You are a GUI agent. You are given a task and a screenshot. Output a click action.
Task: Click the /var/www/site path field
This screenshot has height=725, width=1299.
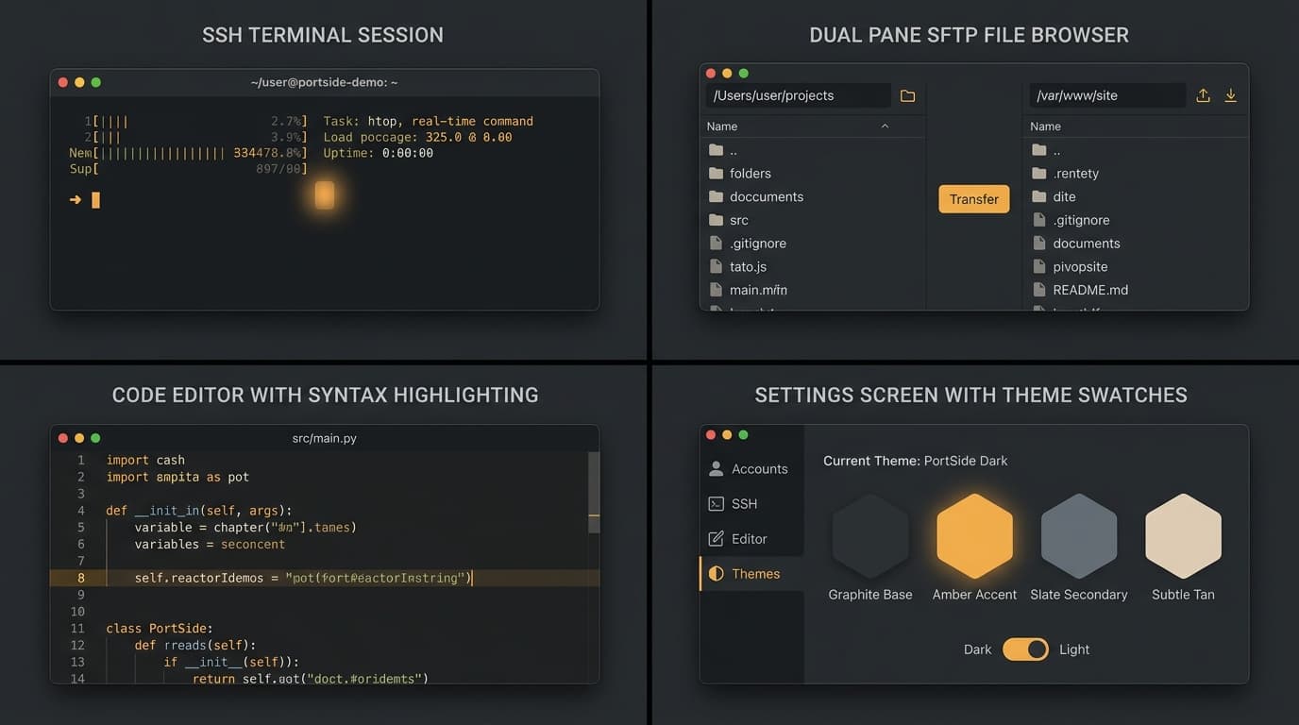(x=1106, y=95)
